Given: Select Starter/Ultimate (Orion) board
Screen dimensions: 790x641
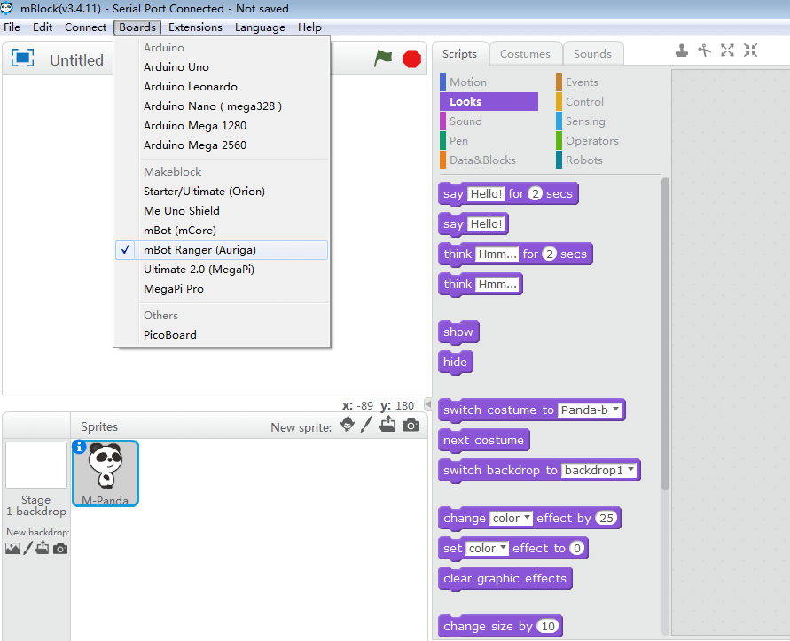Looking at the screenshot, I should tap(222, 192).
